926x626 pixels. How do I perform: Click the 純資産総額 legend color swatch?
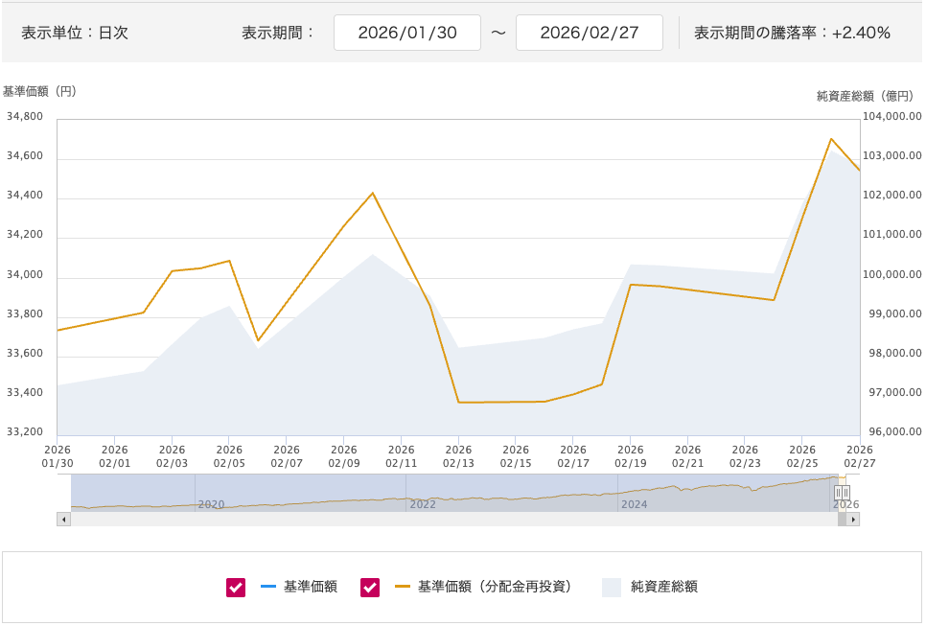coord(612,588)
